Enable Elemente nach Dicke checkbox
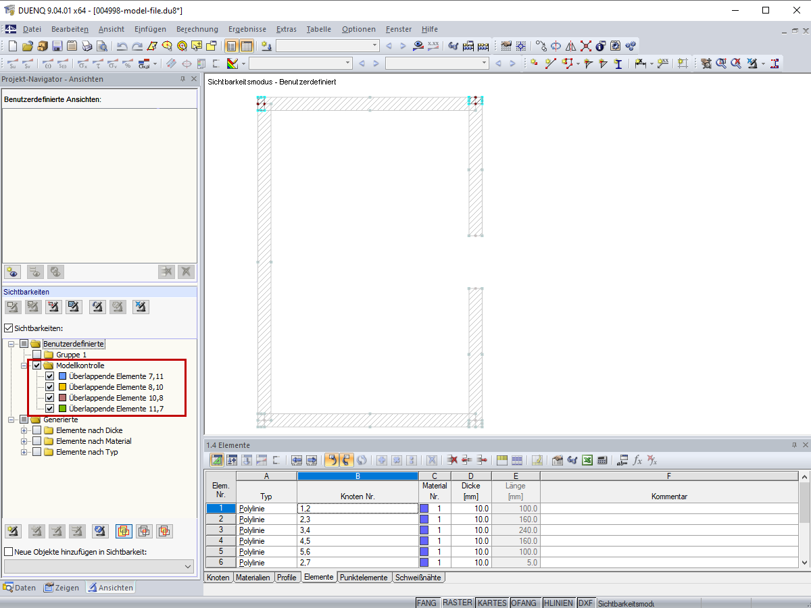Screen dimensions: 811x608 click(36, 430)
